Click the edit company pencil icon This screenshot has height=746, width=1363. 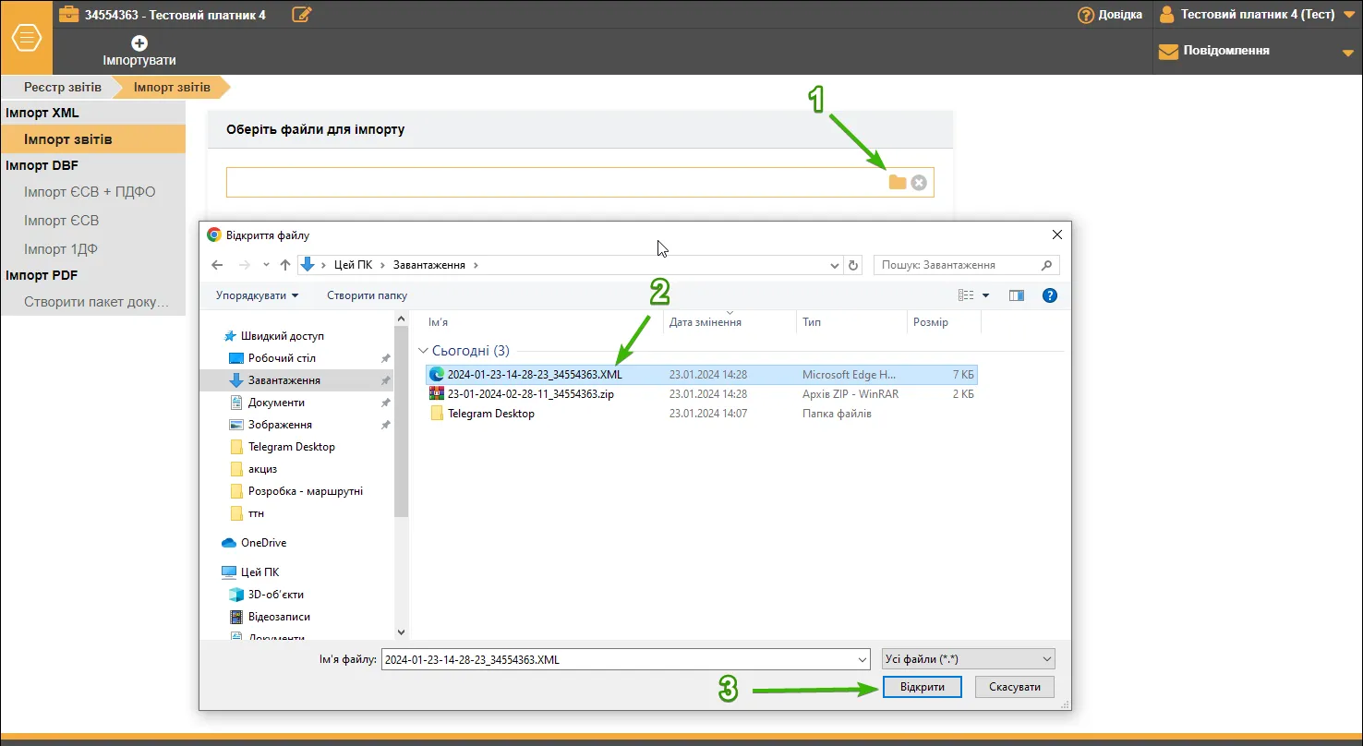(301, 14)
